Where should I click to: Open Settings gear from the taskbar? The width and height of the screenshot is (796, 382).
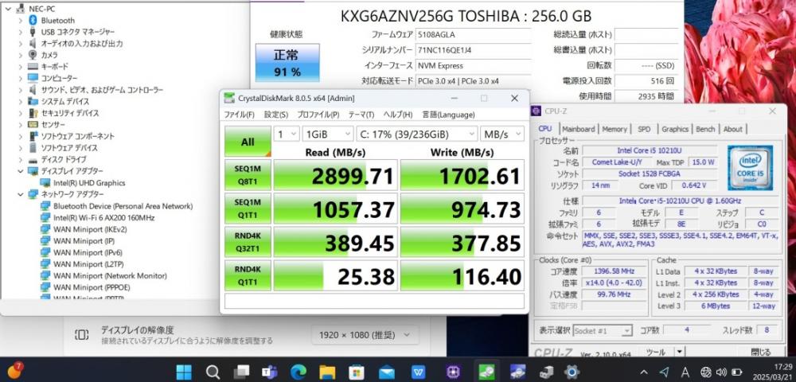pyautogui.click(x=572, y=372)
